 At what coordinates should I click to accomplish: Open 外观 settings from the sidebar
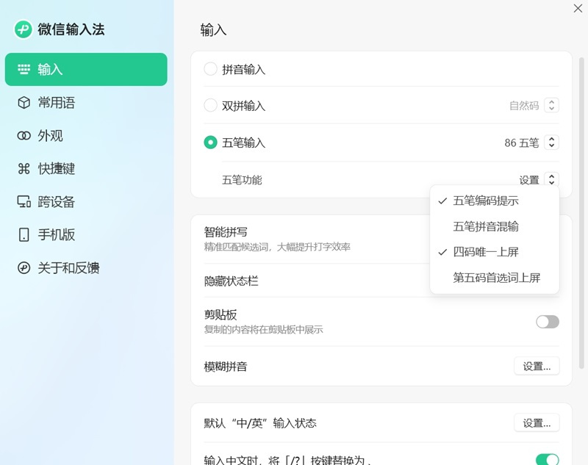coord(24,136)
